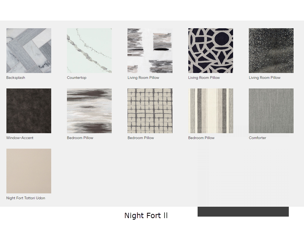
Task: Click the Window-Accent label
Action: coord(20,138)
